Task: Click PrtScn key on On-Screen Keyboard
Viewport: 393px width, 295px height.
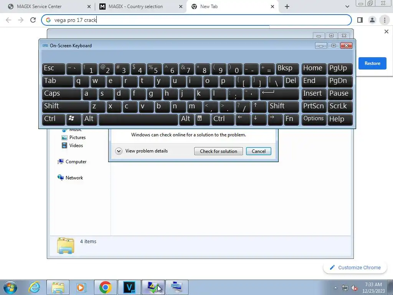Action: coord(314,107)
